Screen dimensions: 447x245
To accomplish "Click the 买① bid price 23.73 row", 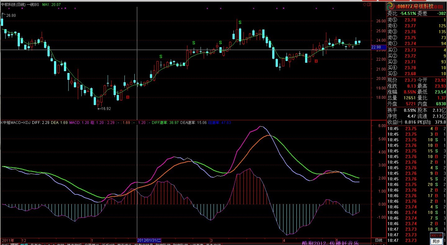I will (x=416, y=50).
